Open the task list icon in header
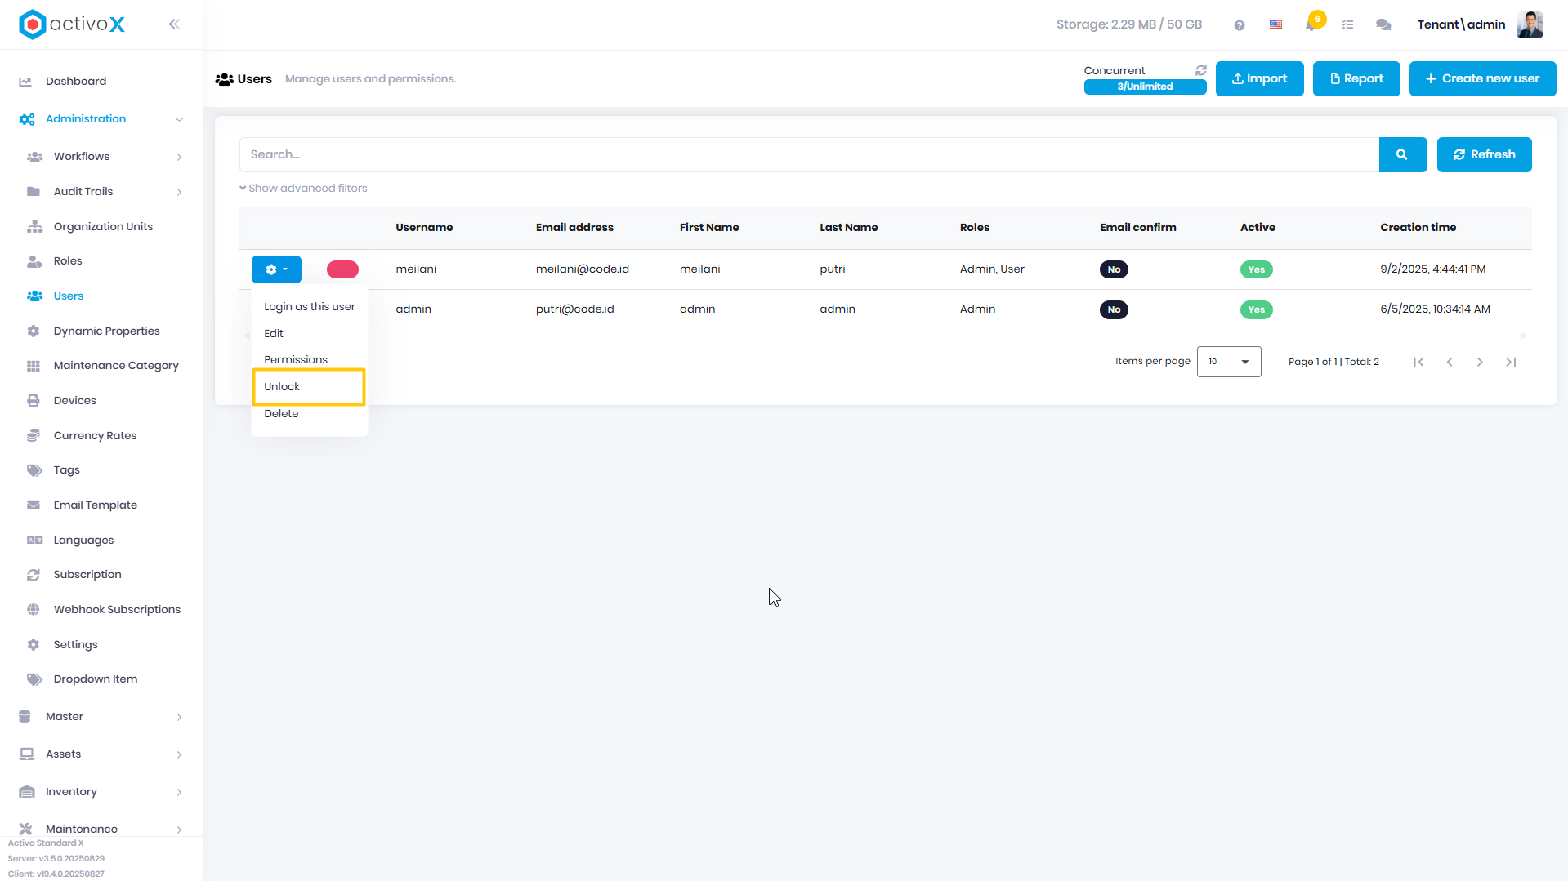The width and height of the screenshot is (1568, 881). [1348, 25]
